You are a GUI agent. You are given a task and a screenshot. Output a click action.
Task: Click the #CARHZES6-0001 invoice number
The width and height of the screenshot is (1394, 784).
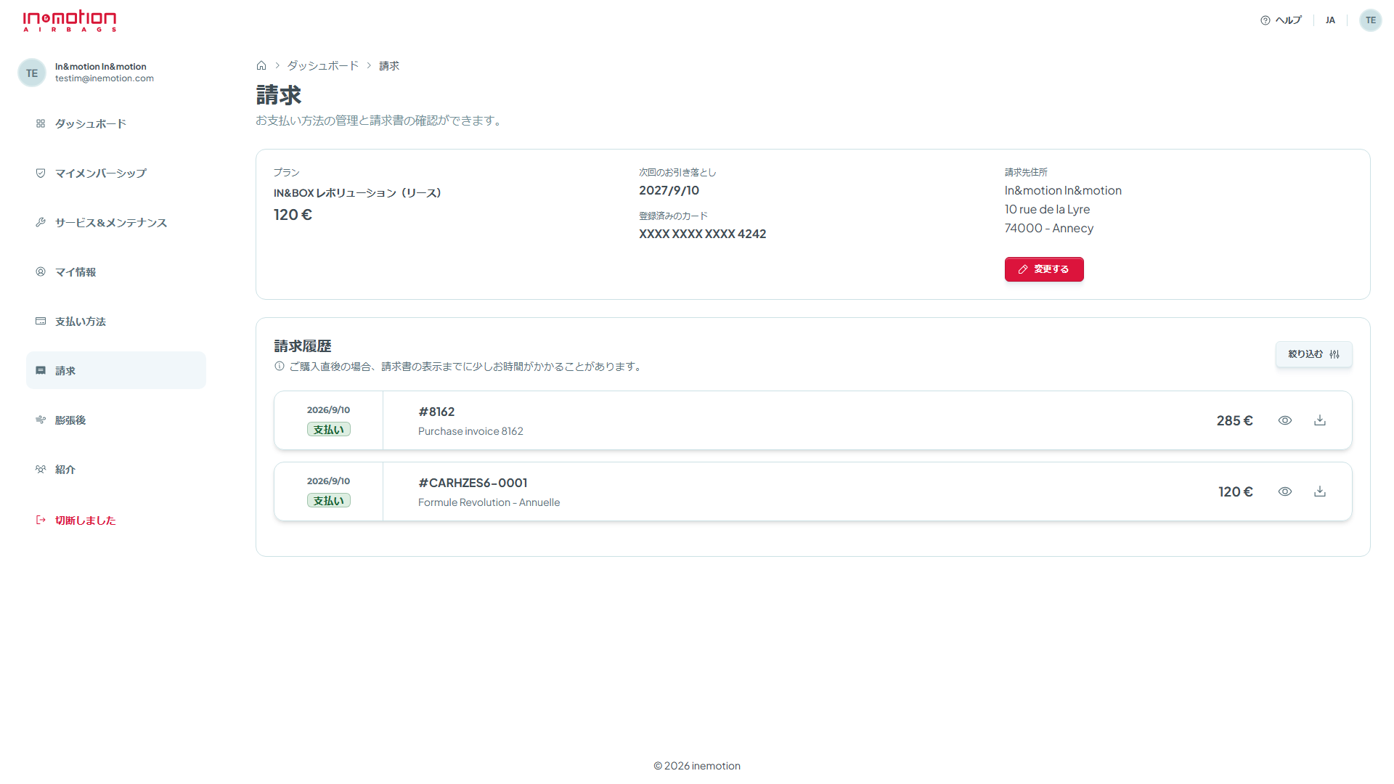[x=473, y=483]
